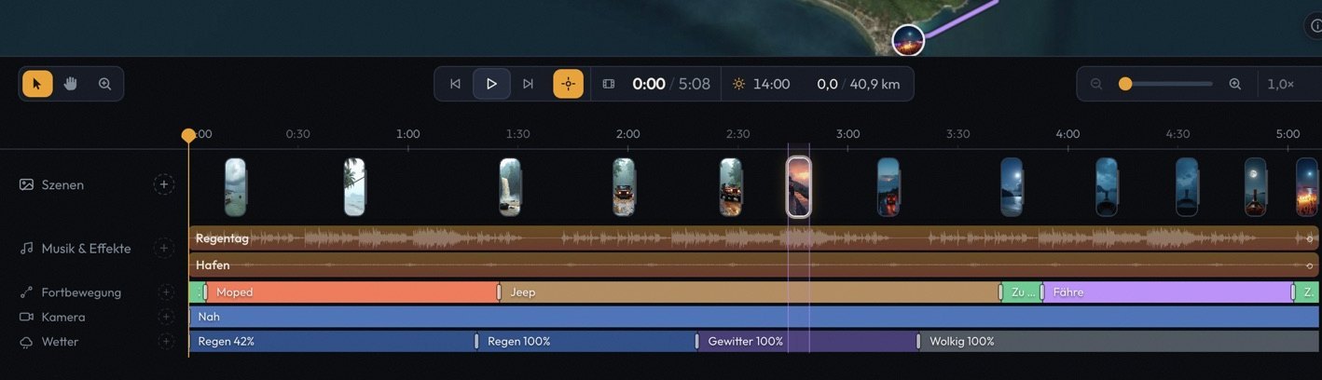Viewport: 1322px width, 380px height.
Task: Click the 40,9 km distance readout
Action: click(876, 84)
